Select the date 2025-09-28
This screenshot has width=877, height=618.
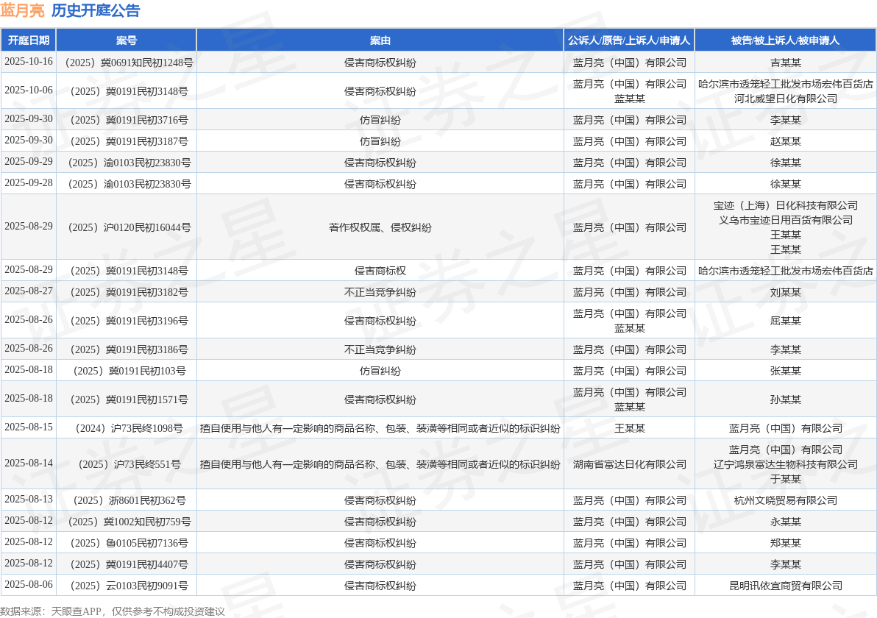tap(29, 183)
